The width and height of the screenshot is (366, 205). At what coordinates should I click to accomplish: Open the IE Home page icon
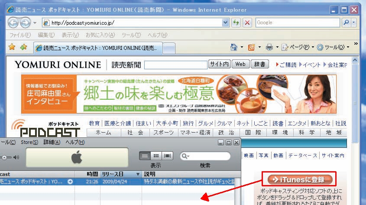pos(233,47)
